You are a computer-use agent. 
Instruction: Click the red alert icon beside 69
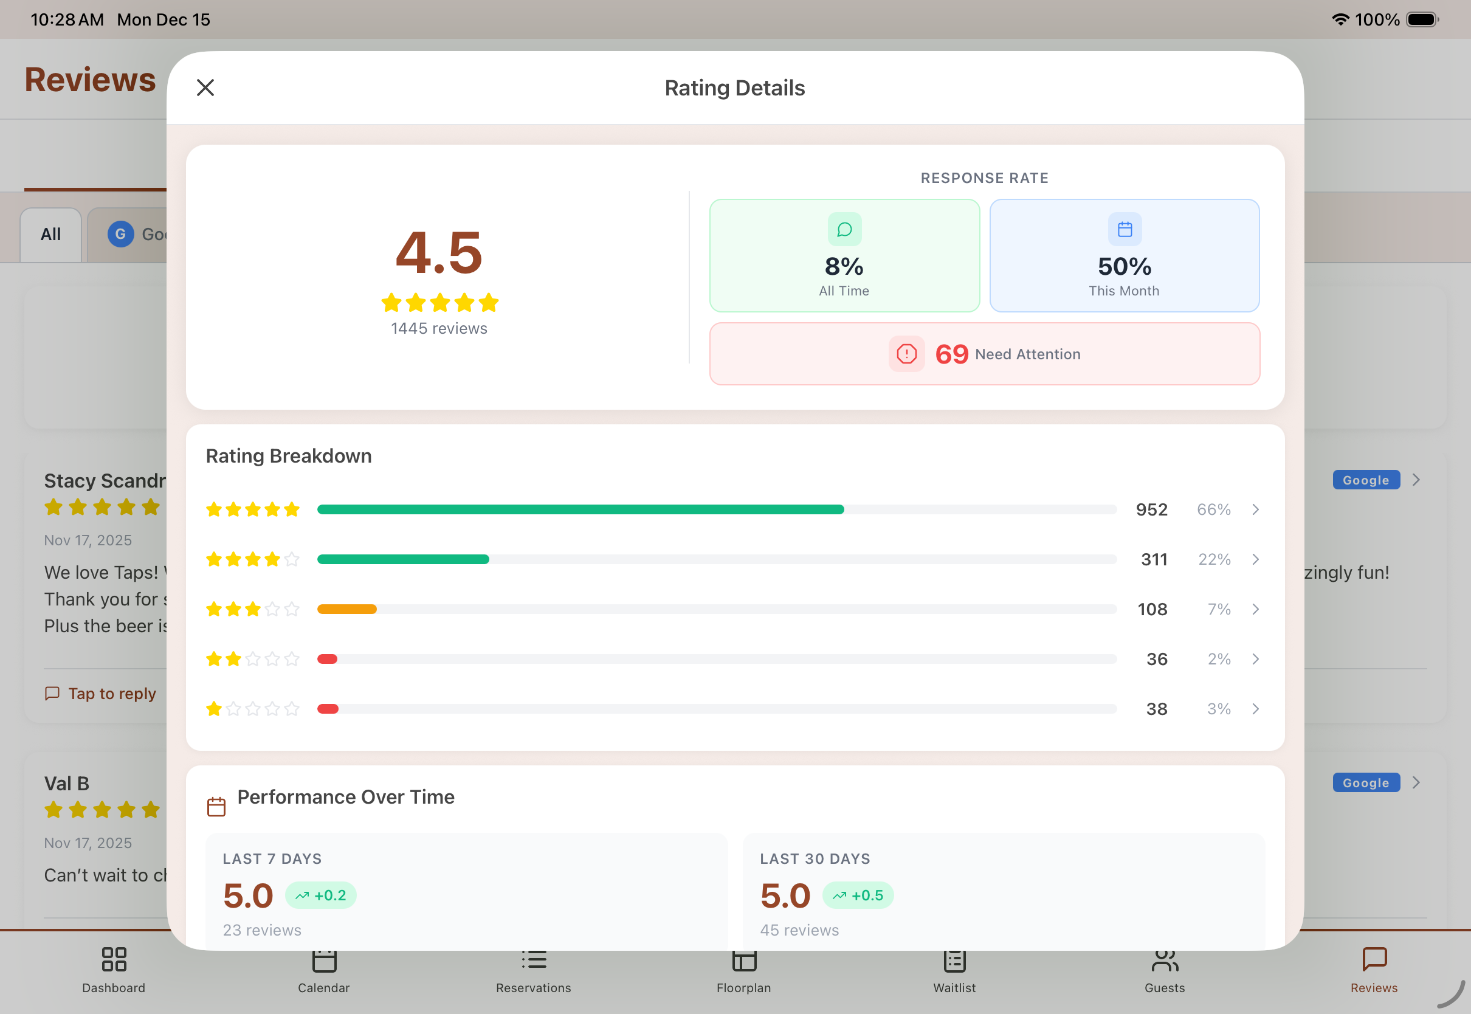click(x=906, y=354)
